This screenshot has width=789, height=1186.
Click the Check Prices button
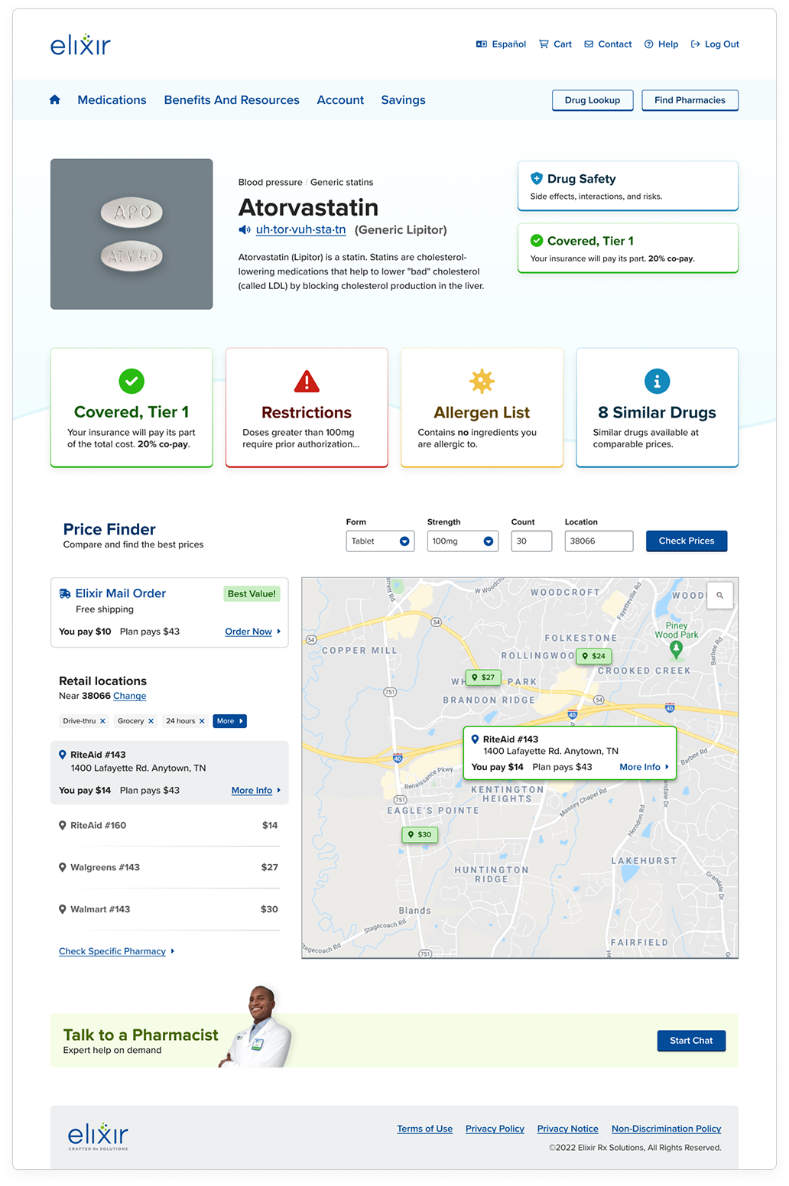(x=687, y=541)
